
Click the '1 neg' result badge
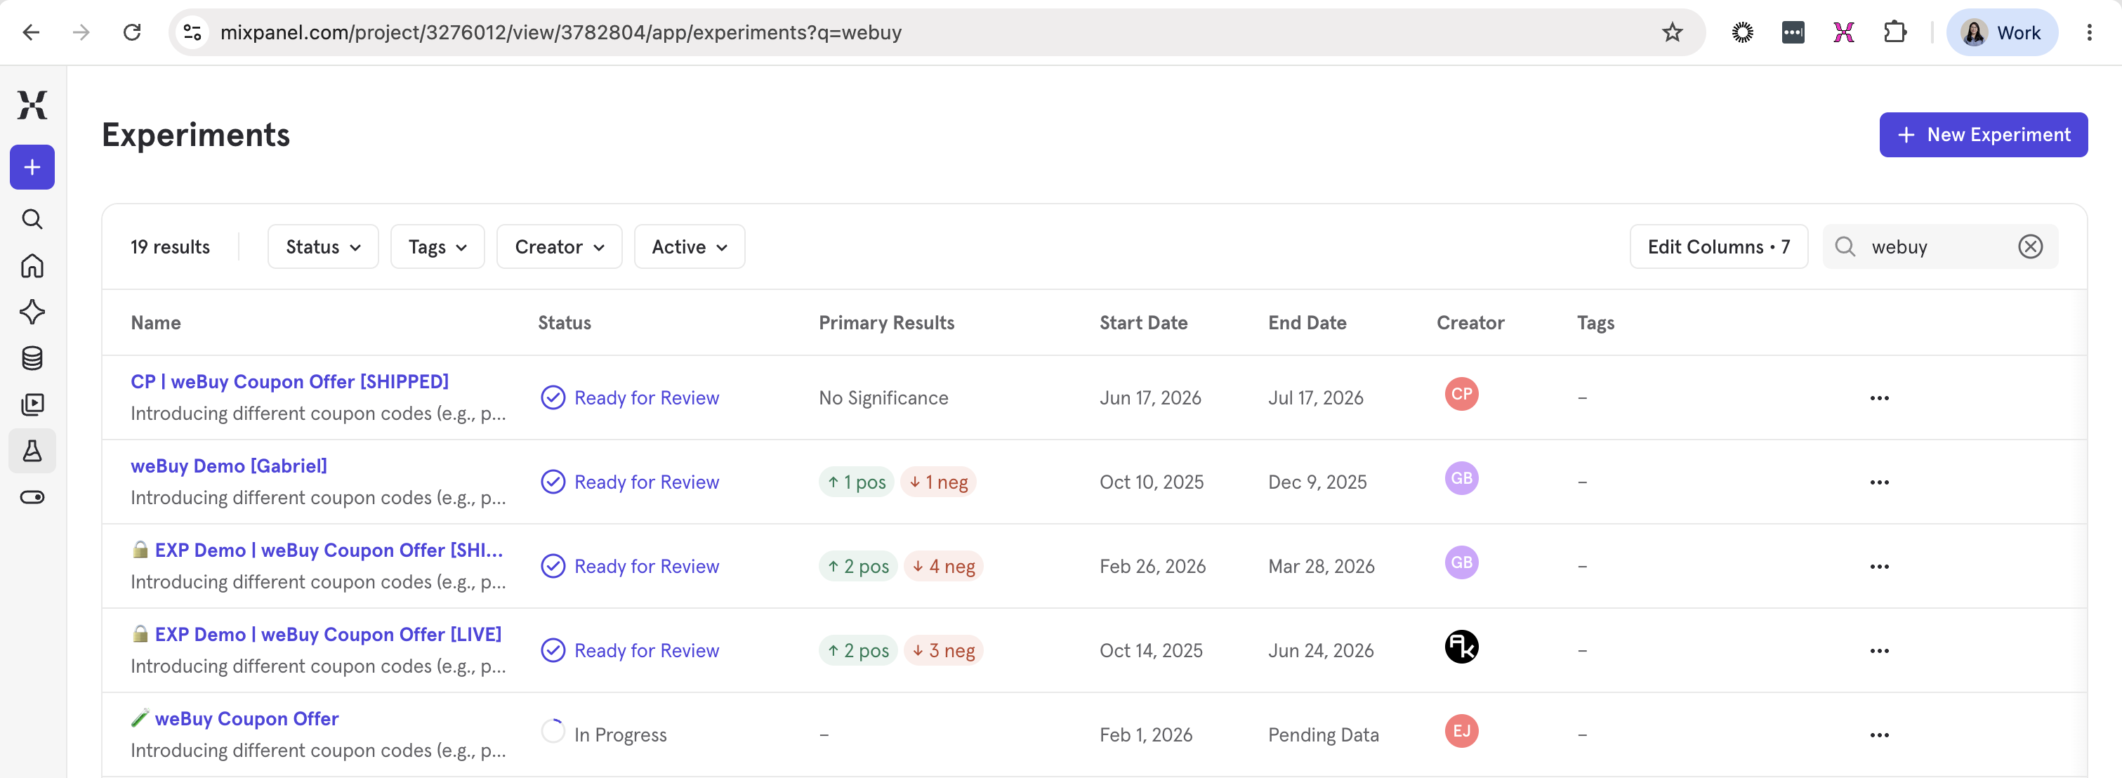tap(938, 482)
